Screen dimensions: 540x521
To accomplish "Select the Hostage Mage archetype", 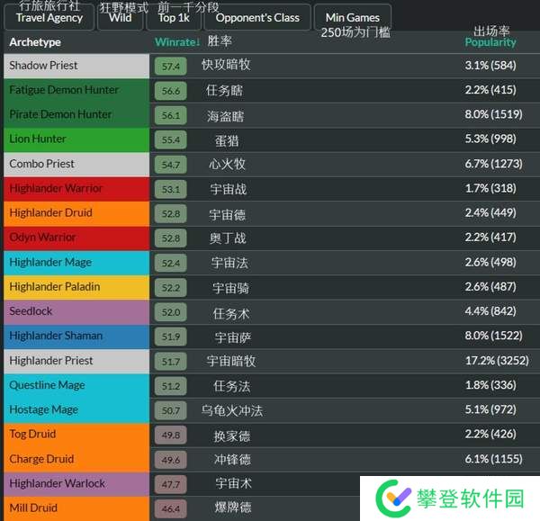I will (x=76, y=410).
